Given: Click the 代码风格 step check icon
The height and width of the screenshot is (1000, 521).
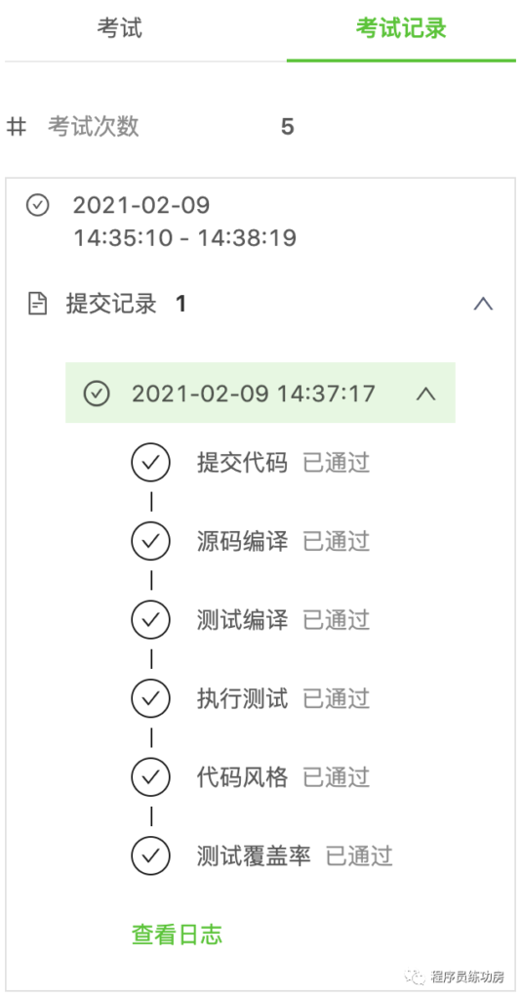Looking at the screenshot, I should click(x=151, y=776).
